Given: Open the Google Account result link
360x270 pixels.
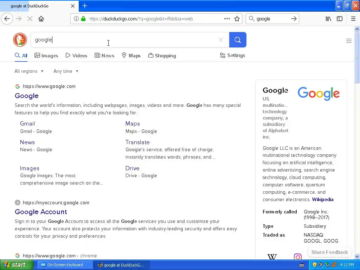Looking at the screenshot, I should [x=41, y=212].
